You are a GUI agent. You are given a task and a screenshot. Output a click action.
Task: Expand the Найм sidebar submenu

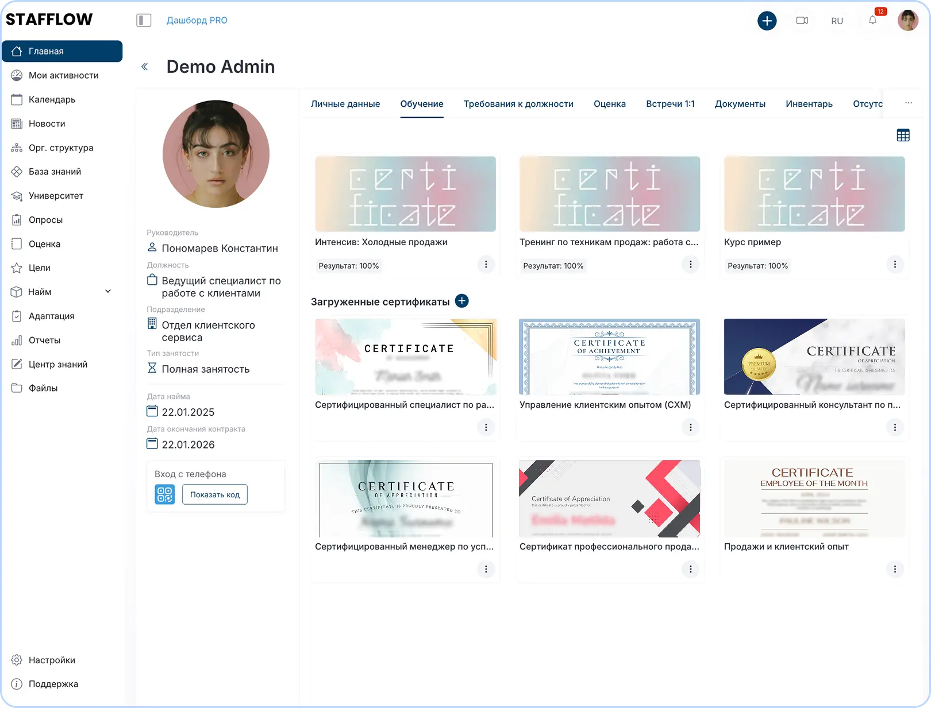[108, 292]
